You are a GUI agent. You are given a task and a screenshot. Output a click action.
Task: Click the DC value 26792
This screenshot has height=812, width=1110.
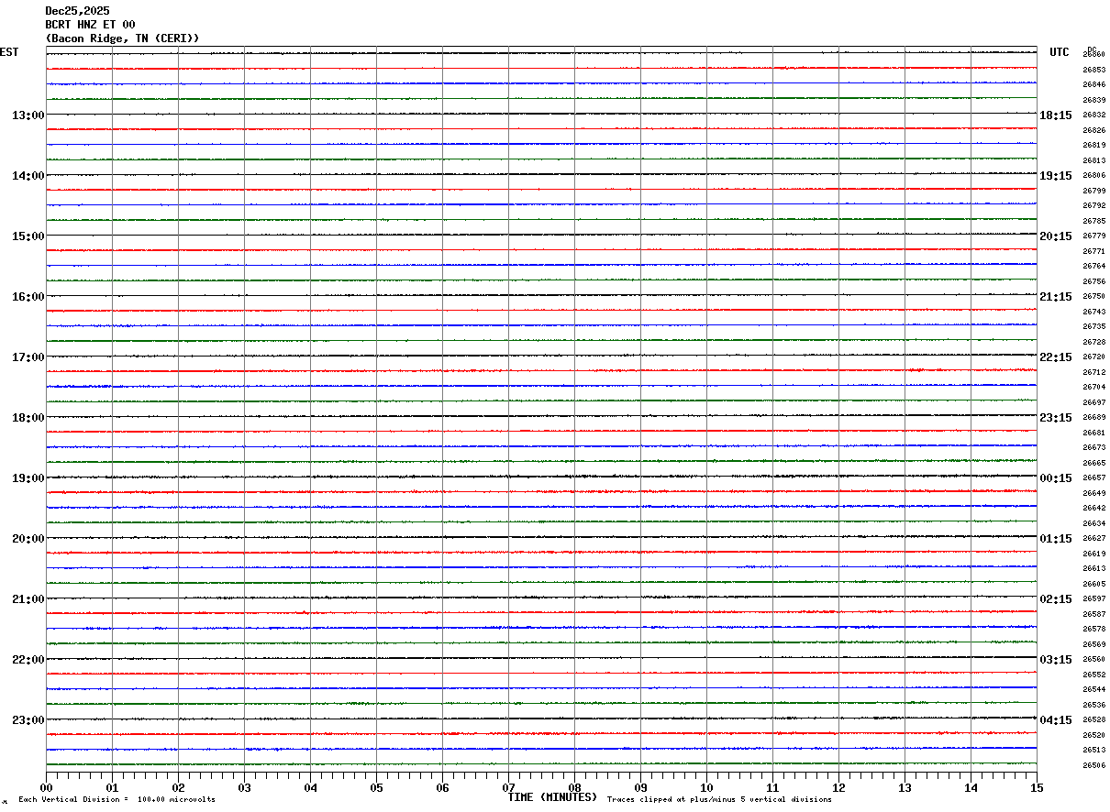(1093, 205)
